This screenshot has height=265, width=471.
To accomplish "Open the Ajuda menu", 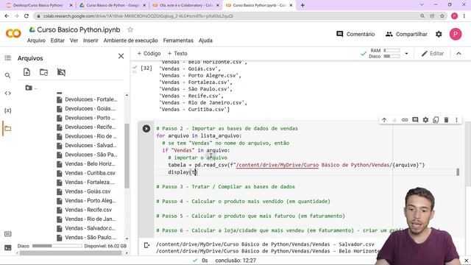I will 205,40.
